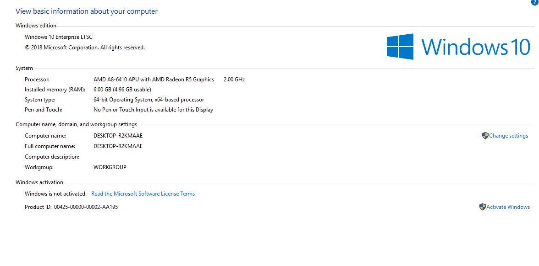Select the 64-bit Operating System type text
The image size is (539, 266).
coord(148,100)
